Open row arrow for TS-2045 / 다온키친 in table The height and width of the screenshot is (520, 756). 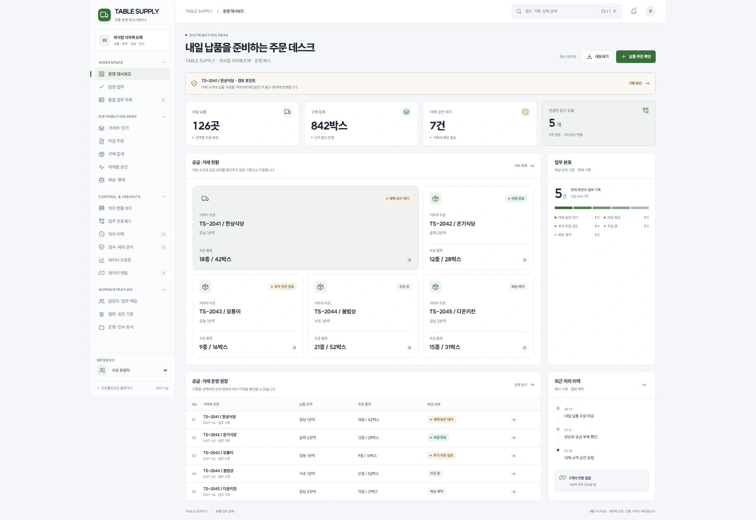coord(513,492)
